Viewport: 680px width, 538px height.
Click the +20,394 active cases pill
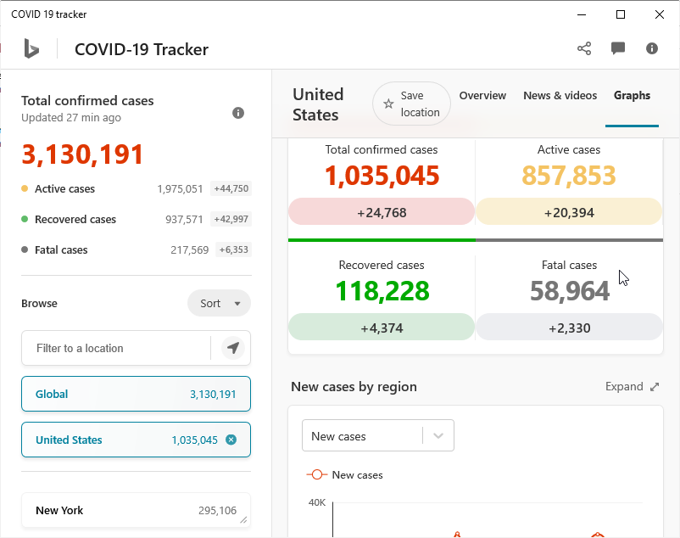(569, 212)
